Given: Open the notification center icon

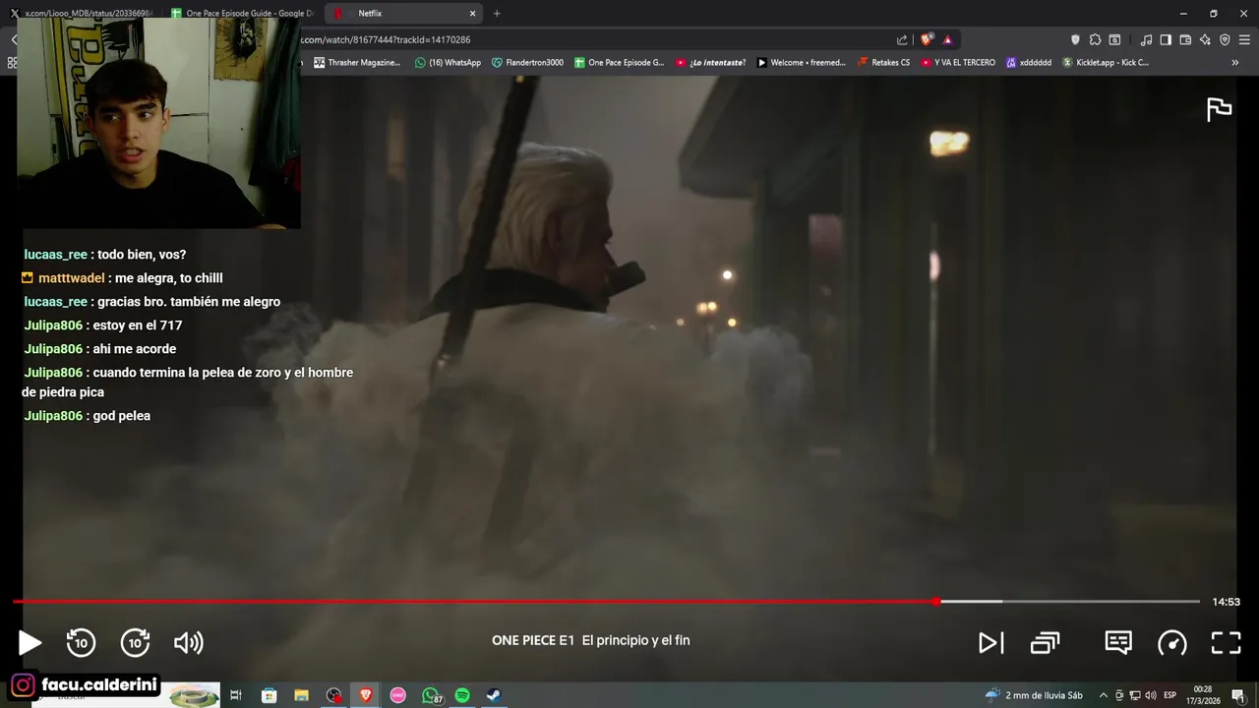Looking at the screenshot, I should [1238, 695].
